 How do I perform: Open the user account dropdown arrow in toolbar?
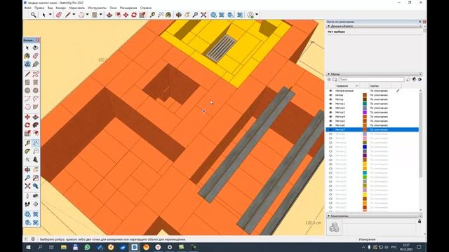click(257, 15)
